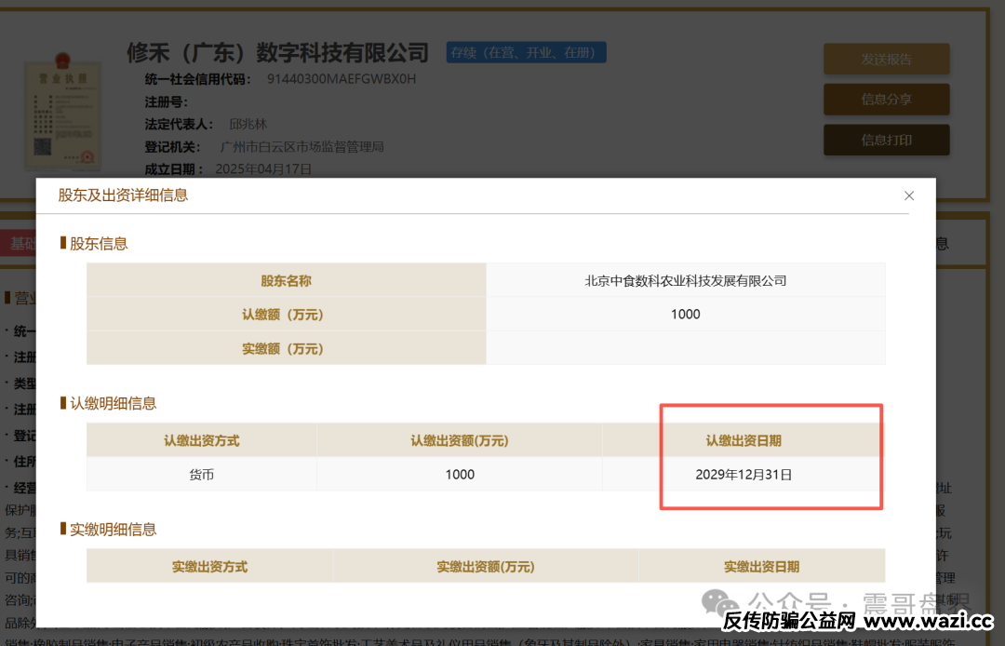
Task: Select the 实缴出资日期 column header
Action: tap(761, 566)
